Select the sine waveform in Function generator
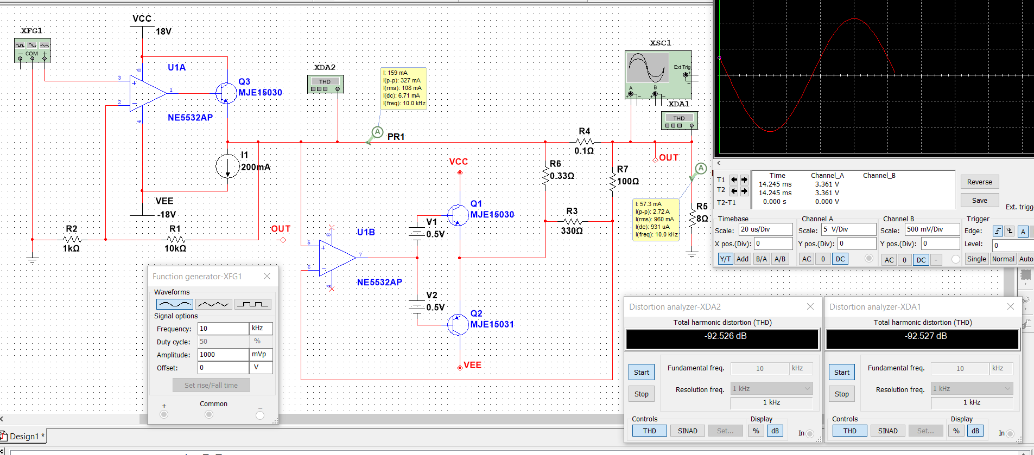The width and height of the screenshot is (1034, 455). [x=174, y=304]
